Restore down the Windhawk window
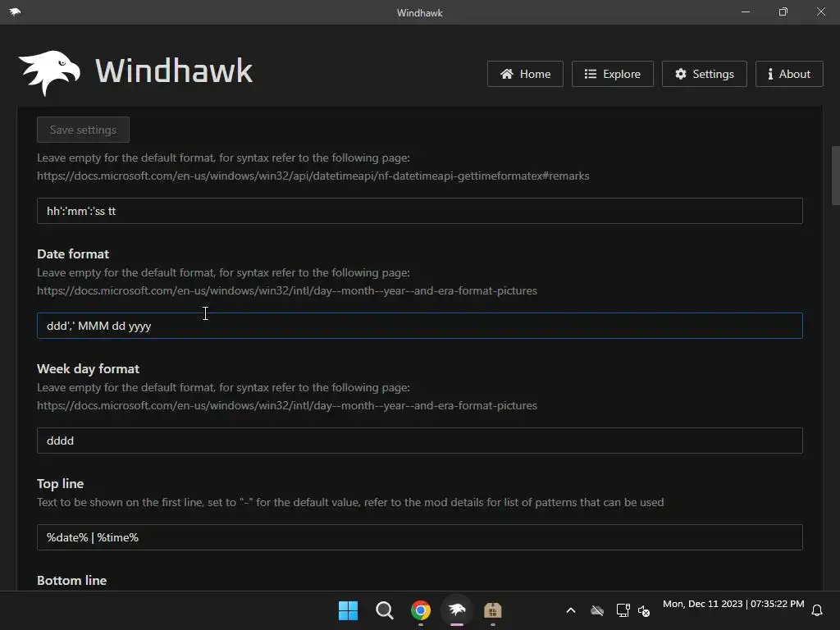 [783, 11]
